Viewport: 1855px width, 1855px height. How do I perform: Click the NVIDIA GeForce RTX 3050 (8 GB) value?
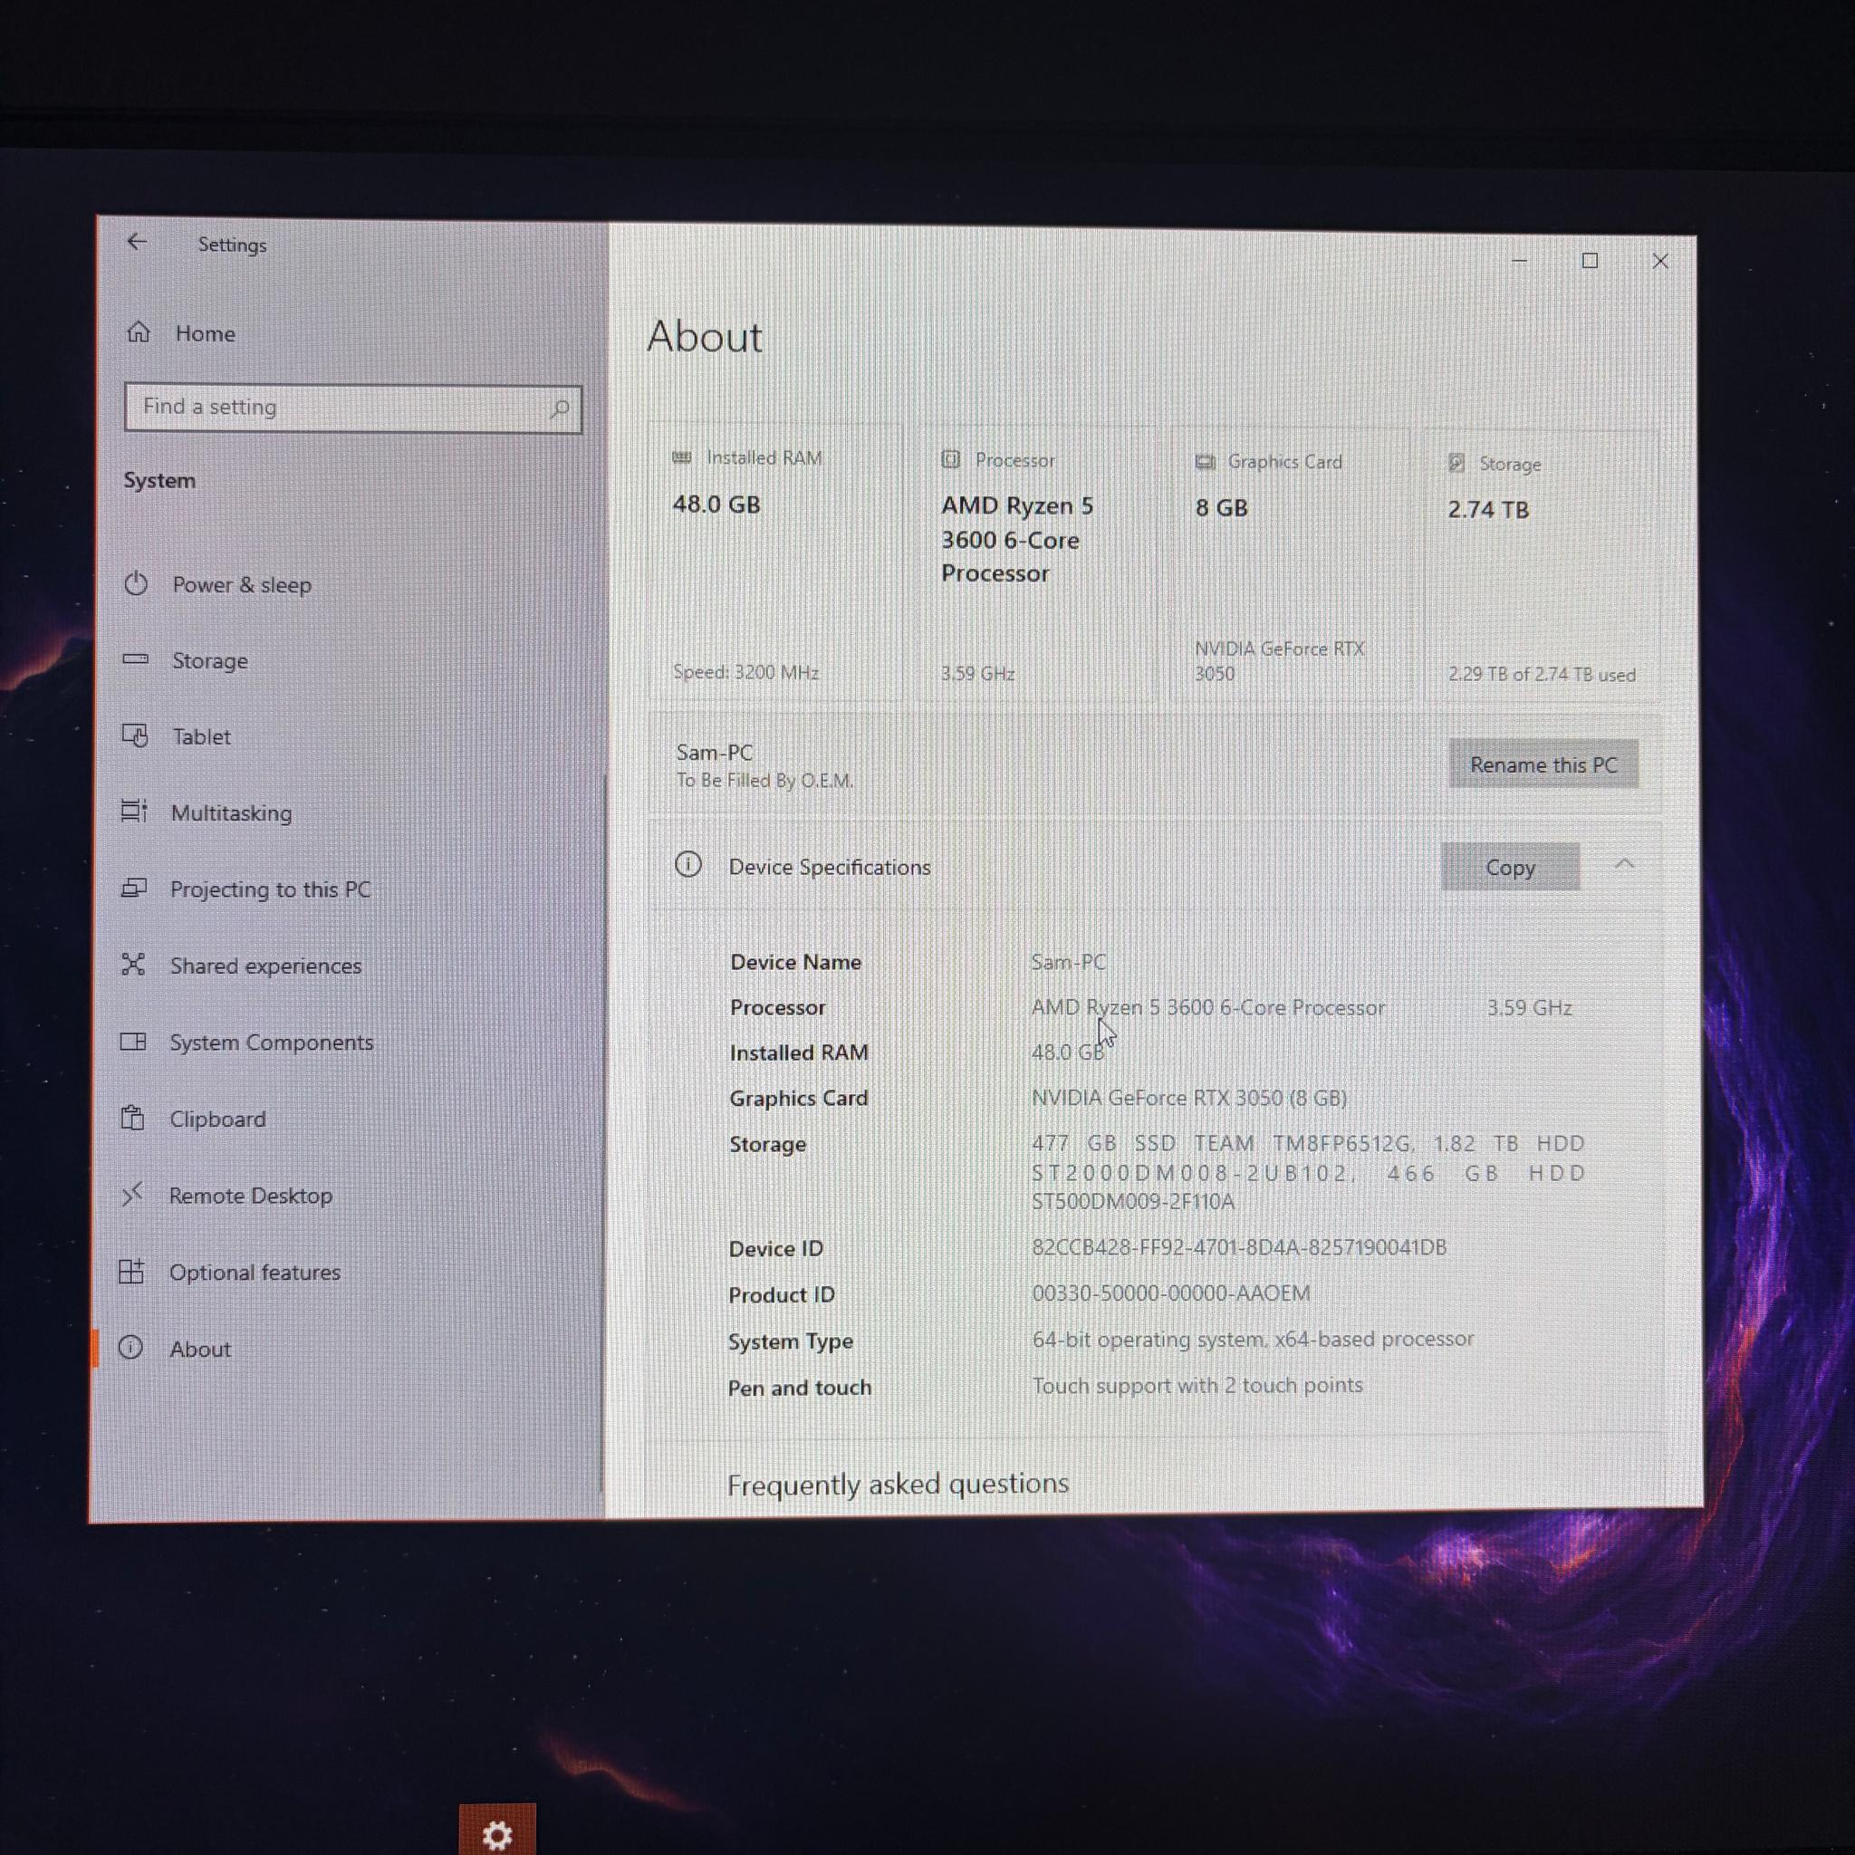point(1188,1098)
